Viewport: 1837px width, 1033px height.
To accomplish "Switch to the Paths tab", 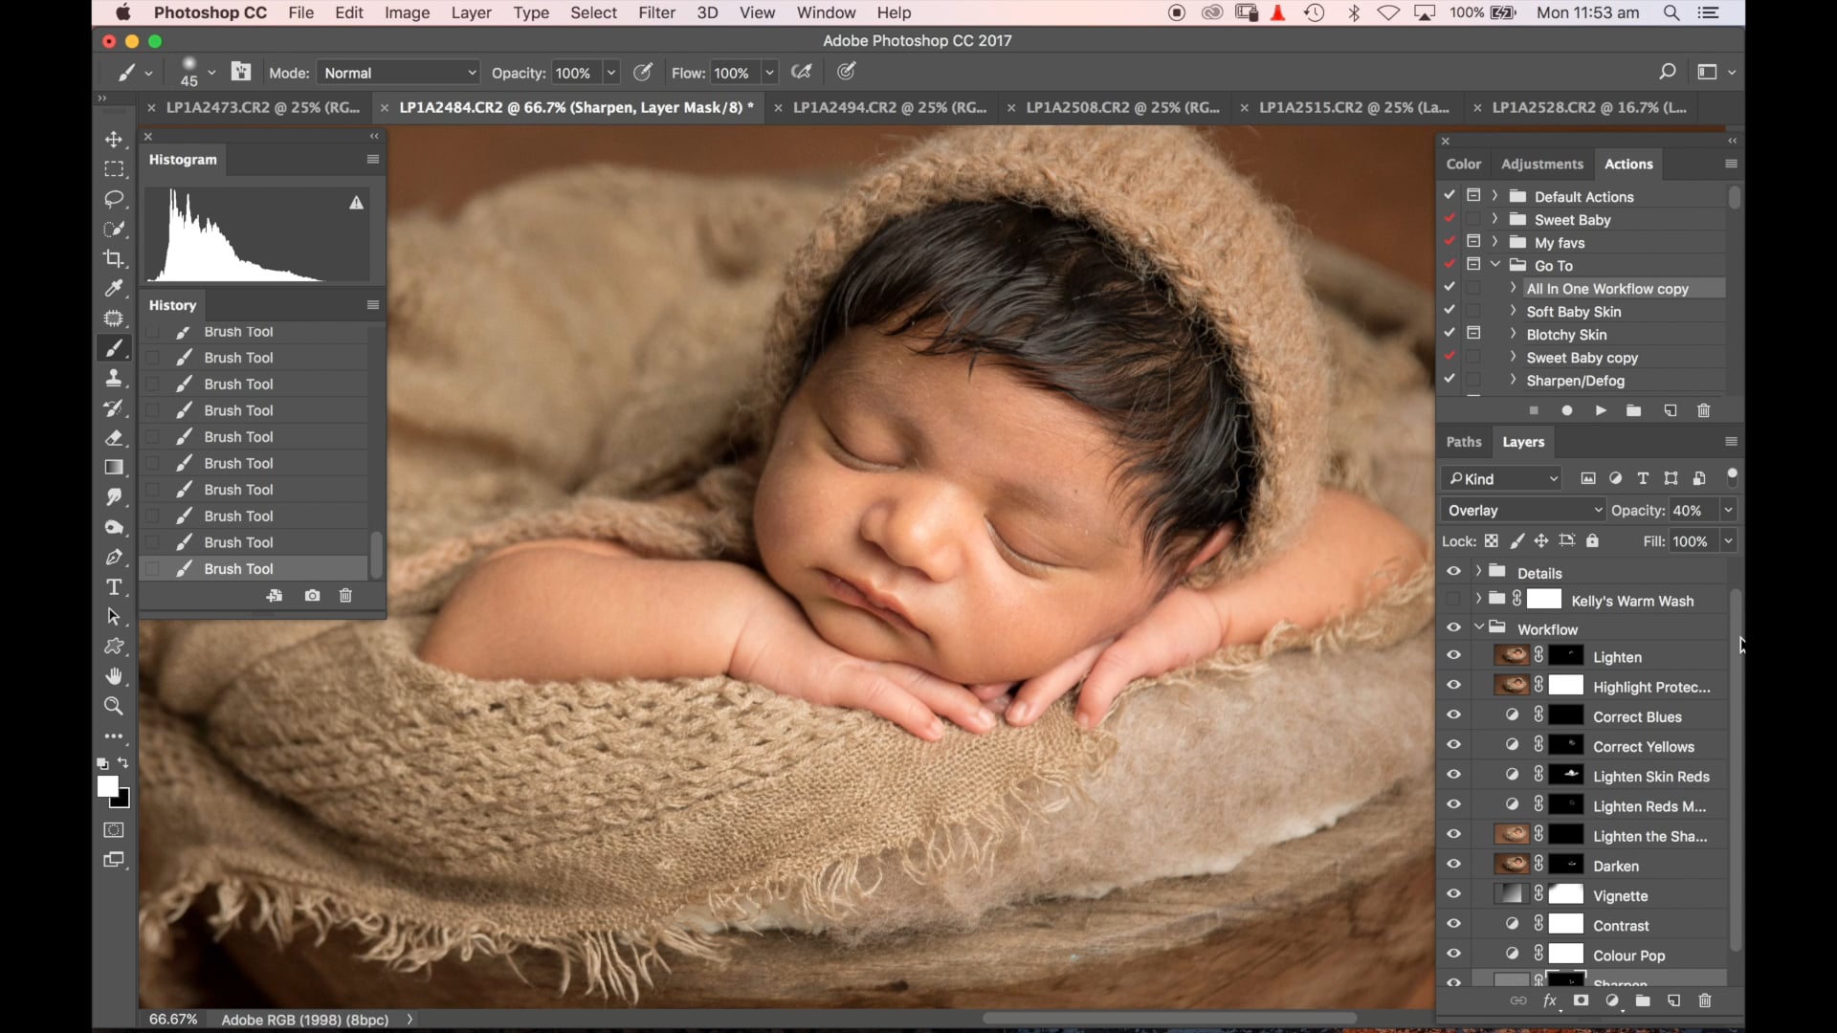I will pos(1464,442).
